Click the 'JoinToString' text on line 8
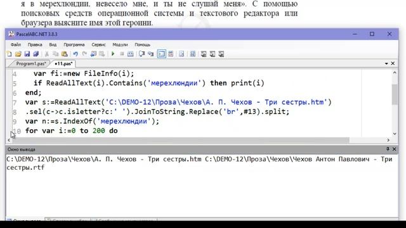The image size is (406, 228). tap(160, 112)
